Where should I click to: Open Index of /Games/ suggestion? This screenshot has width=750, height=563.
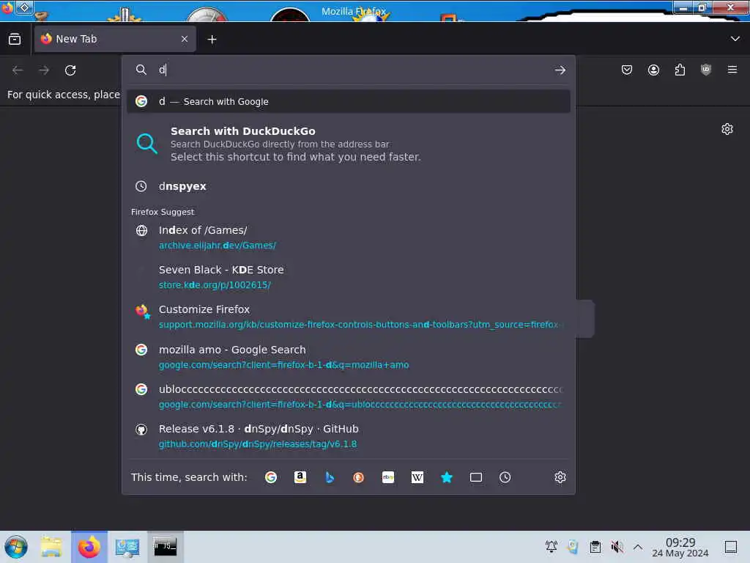[x=348, y=238]
